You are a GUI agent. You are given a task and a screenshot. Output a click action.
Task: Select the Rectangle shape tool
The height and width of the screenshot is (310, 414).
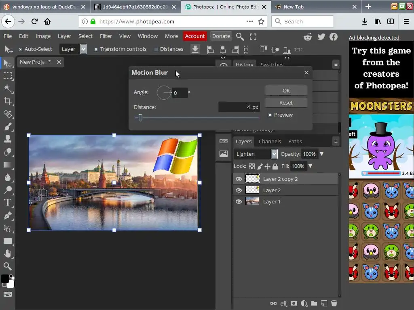[x=8, y=241]
